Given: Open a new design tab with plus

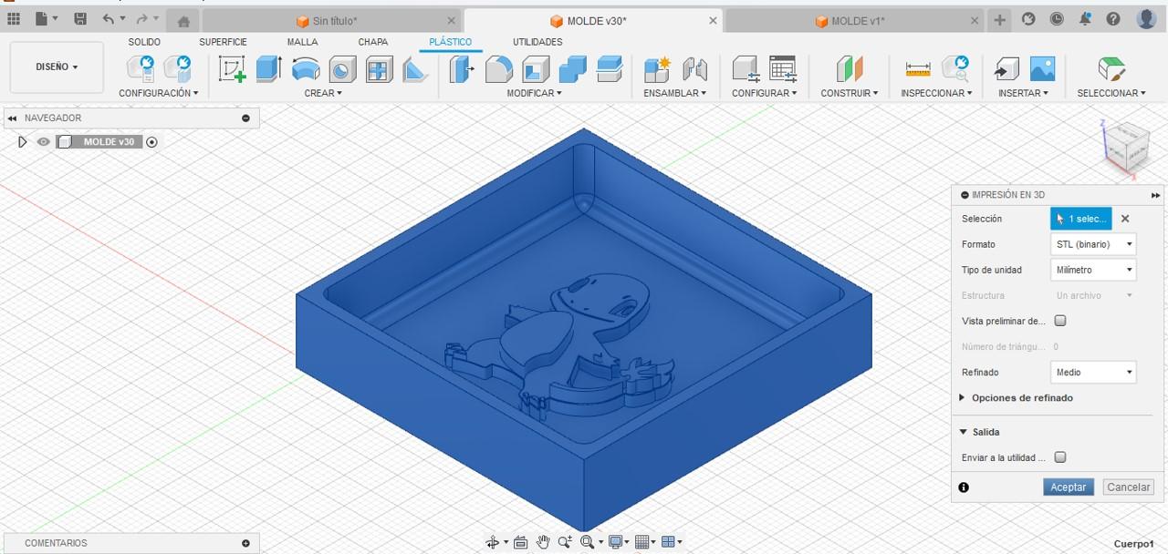Looking at the screenshot, I should point(1000,20).
